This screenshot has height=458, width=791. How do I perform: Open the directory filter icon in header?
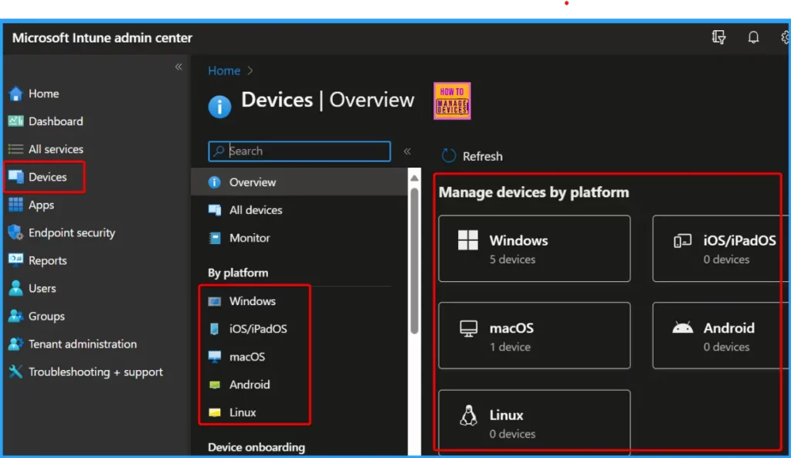tap(719, 37)
